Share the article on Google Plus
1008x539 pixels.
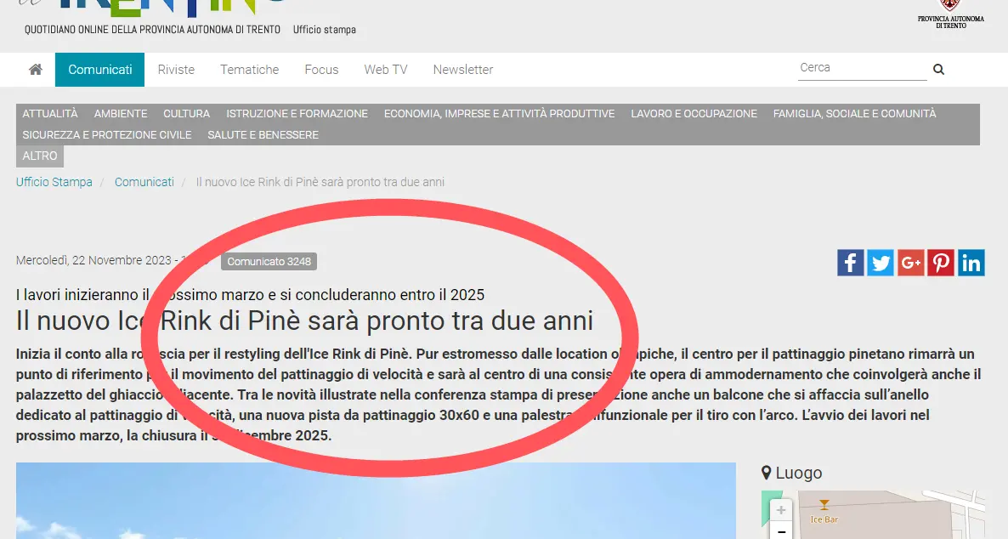(911, 263)
